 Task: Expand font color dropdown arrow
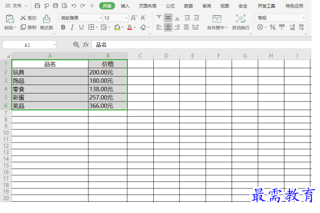(x=135, y=28)
